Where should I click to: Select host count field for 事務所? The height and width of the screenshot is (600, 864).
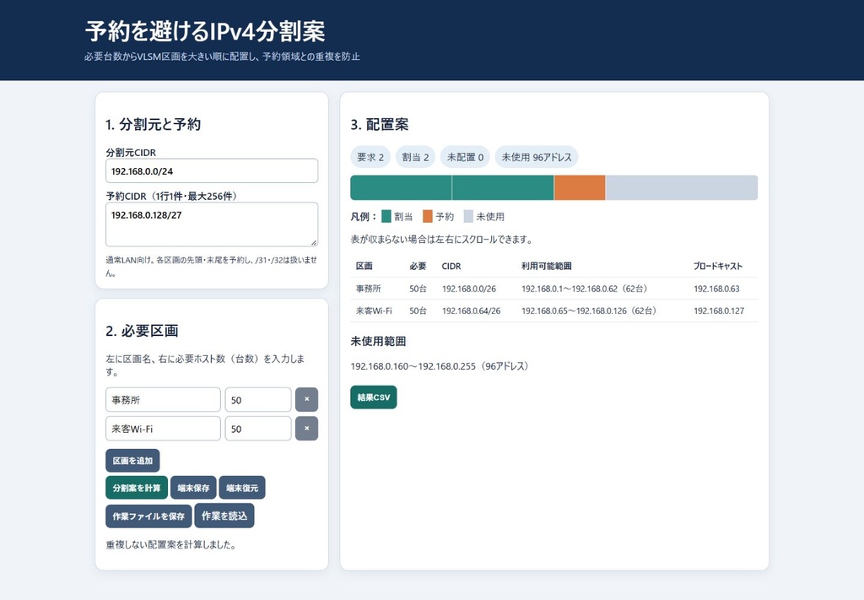tap(258, 399)
